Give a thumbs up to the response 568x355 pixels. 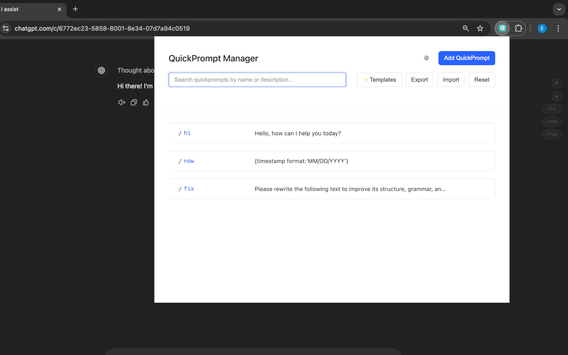coord(146,103)
